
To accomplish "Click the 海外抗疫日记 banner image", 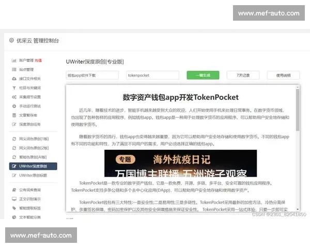I will click(180, 163).
